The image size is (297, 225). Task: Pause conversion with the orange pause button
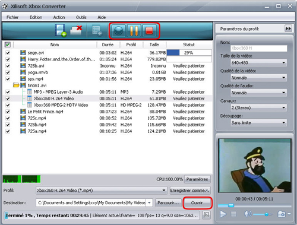pos(134,31)
